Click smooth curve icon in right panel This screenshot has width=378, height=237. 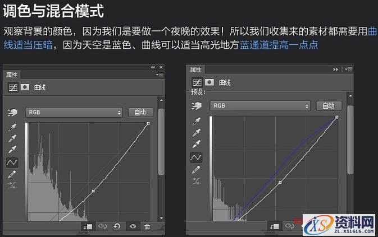point(196,181)
